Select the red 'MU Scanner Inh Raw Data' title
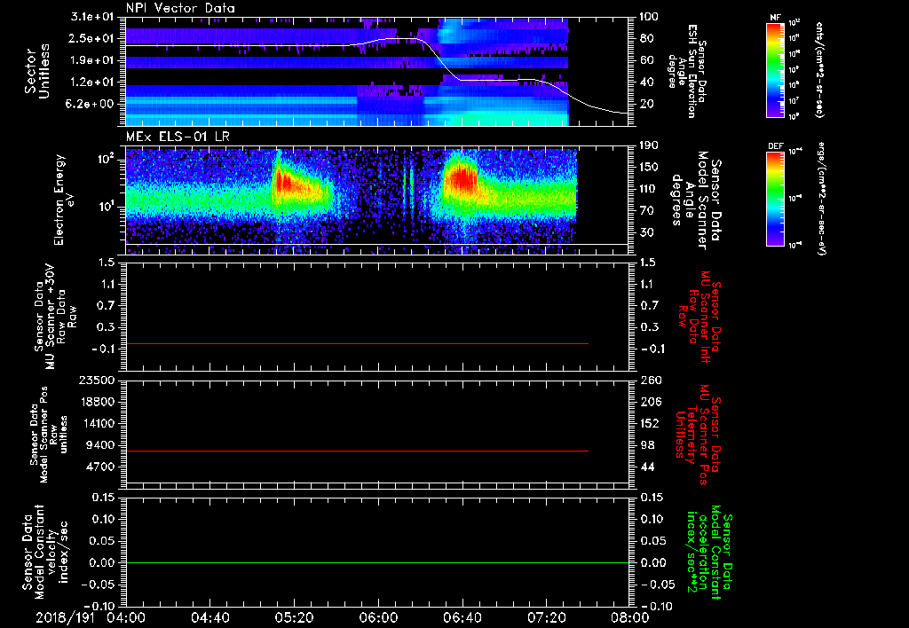Viewport: 909px width, 628px height. [x=700, y=317]
